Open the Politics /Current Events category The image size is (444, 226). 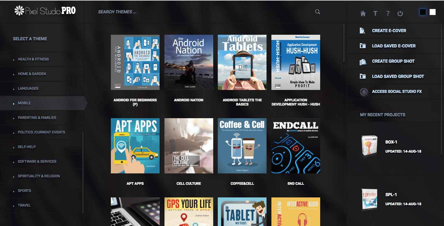[x=41, y=132]
